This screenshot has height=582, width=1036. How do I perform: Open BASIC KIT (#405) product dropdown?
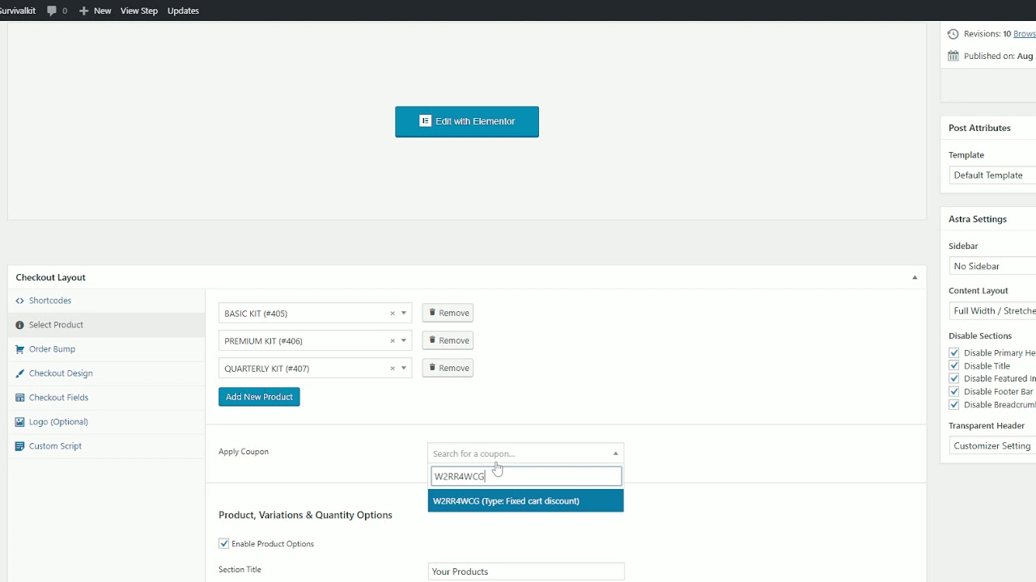[315, 314]
